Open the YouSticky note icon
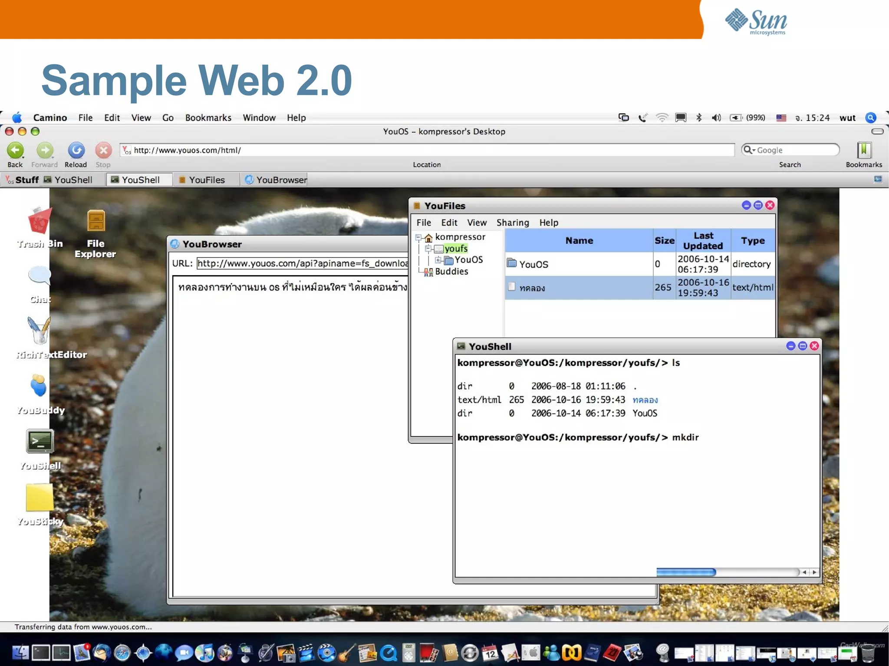The image size is (889, 666). click(40, 498)
